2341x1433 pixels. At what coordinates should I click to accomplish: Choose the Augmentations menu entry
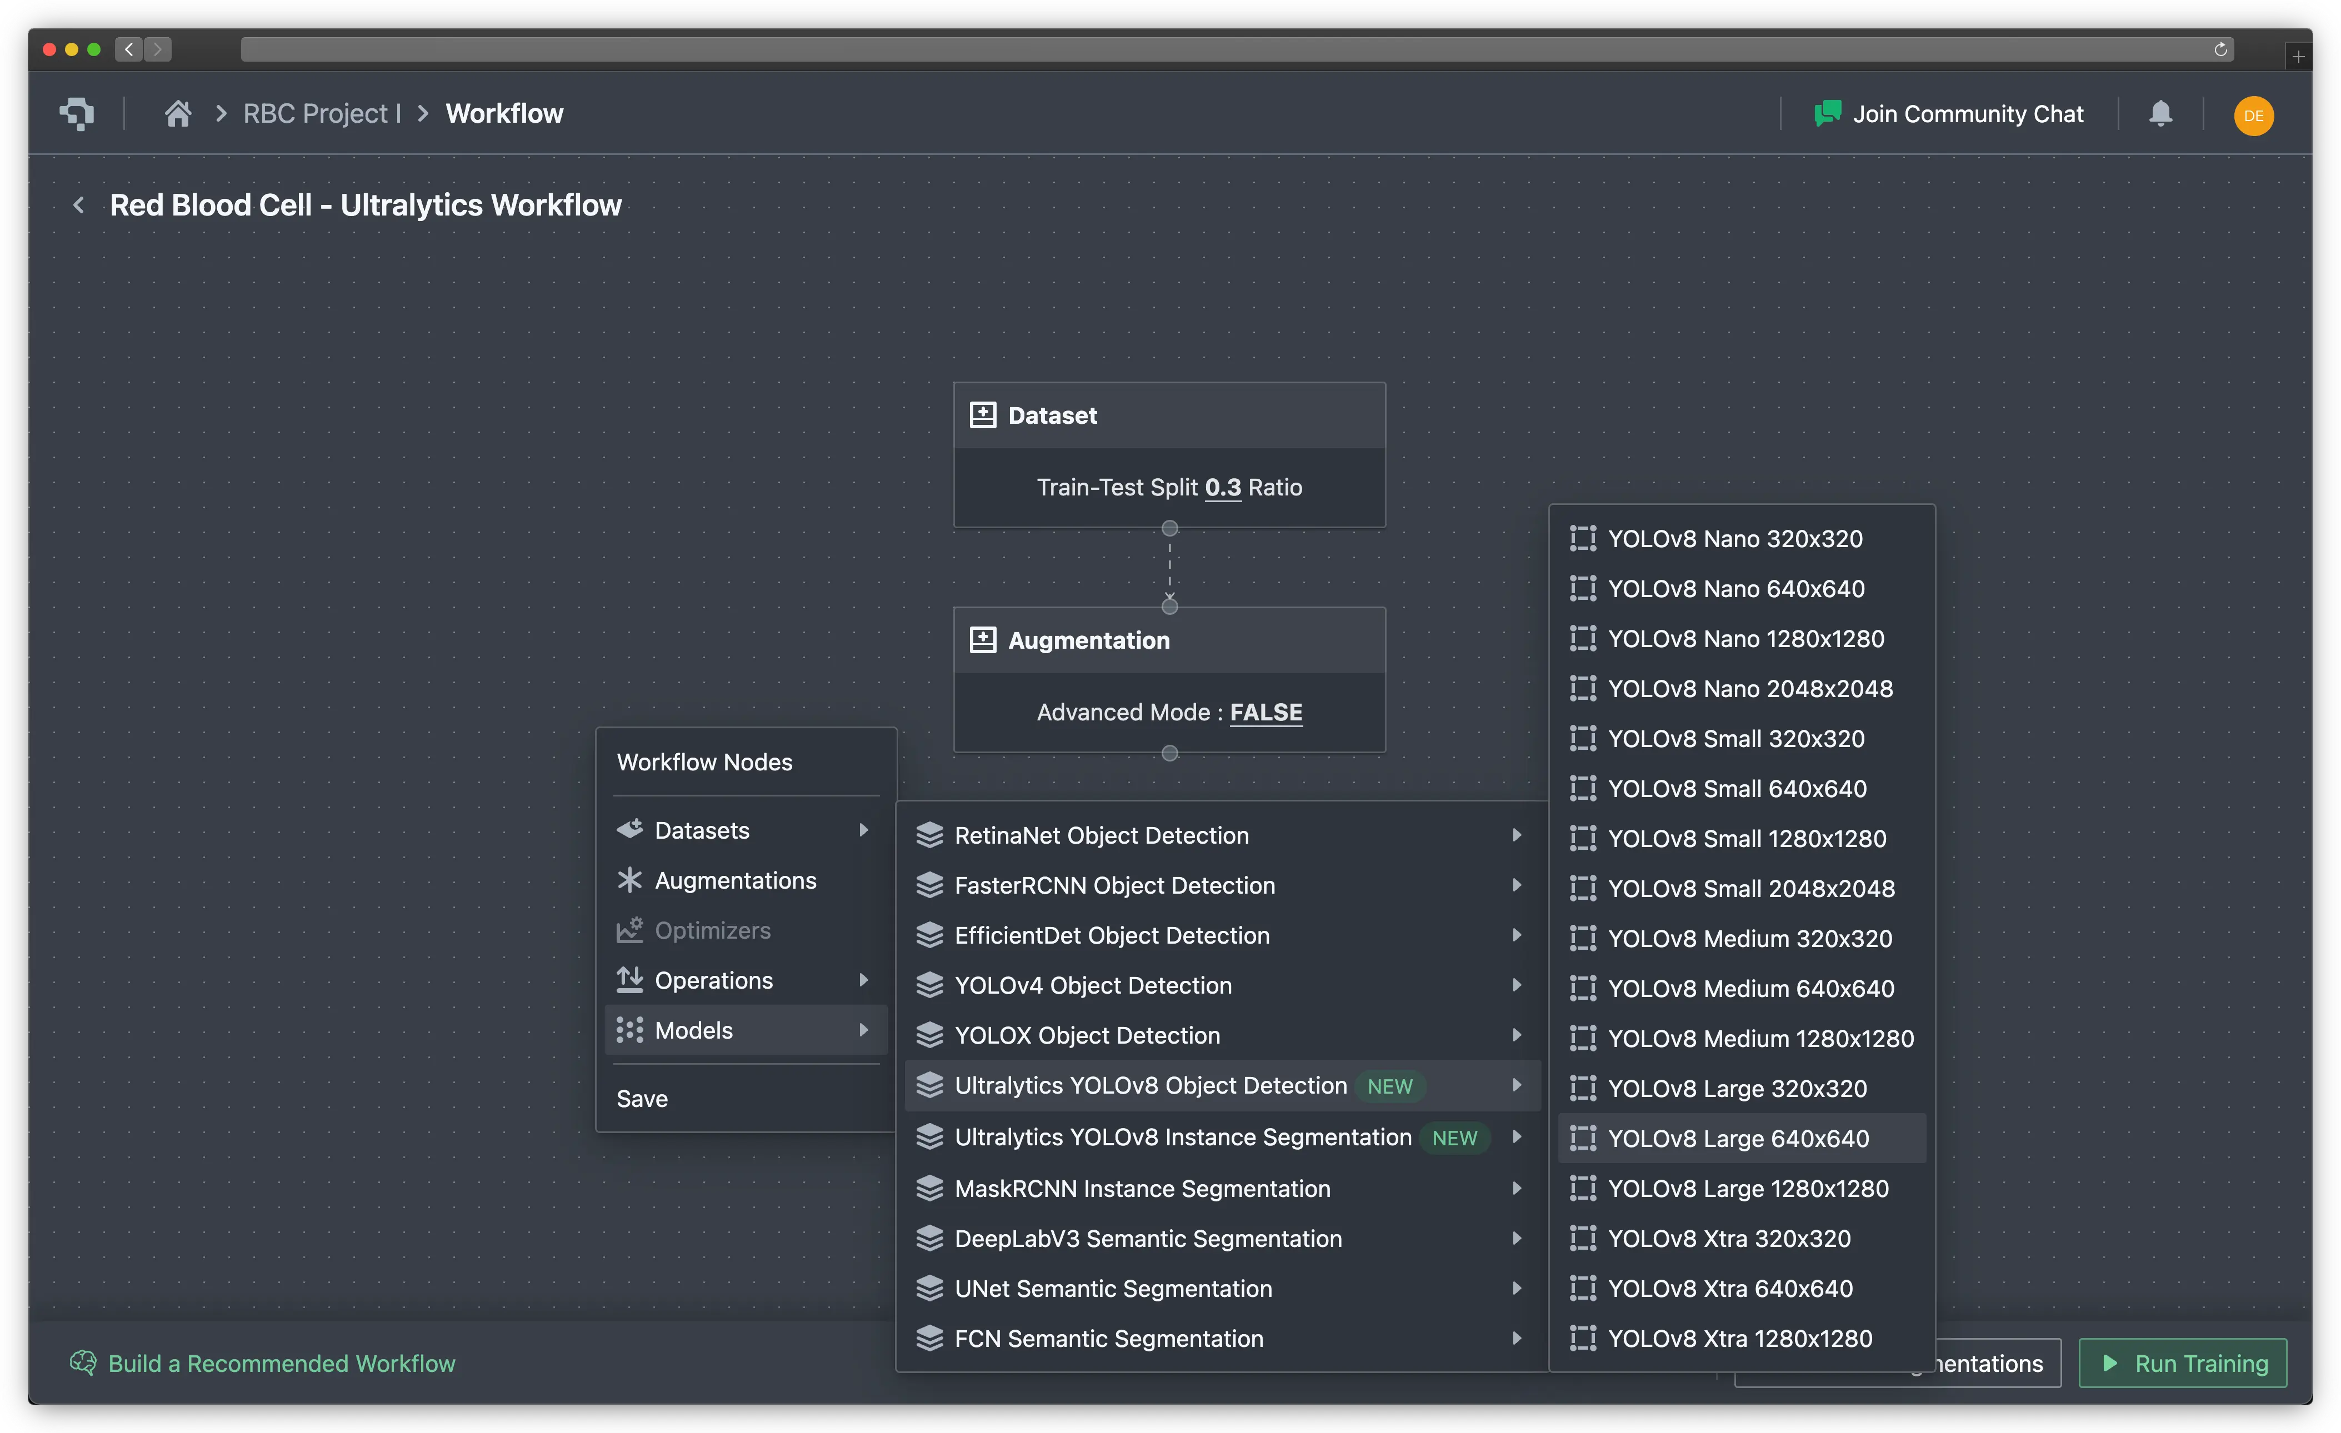point(736,880)
